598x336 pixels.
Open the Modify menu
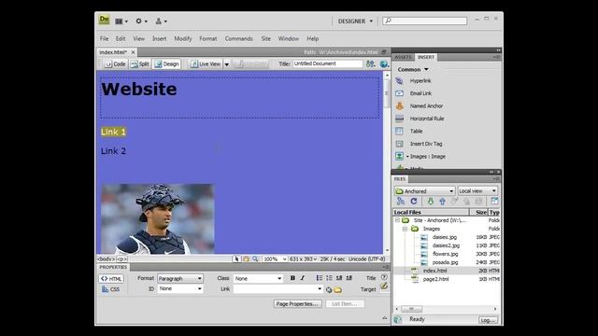click(183, 38)
